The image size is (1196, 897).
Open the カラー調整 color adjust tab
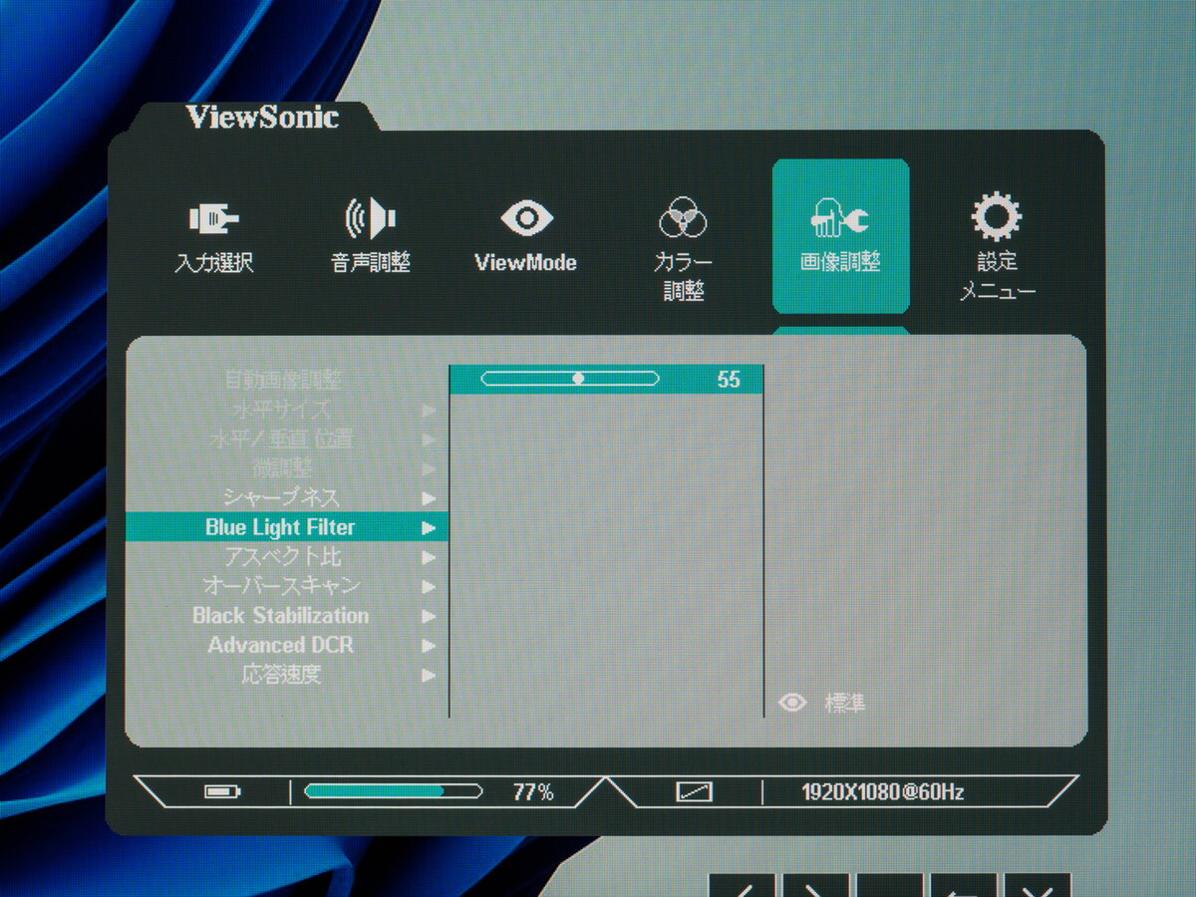[683, 249]
